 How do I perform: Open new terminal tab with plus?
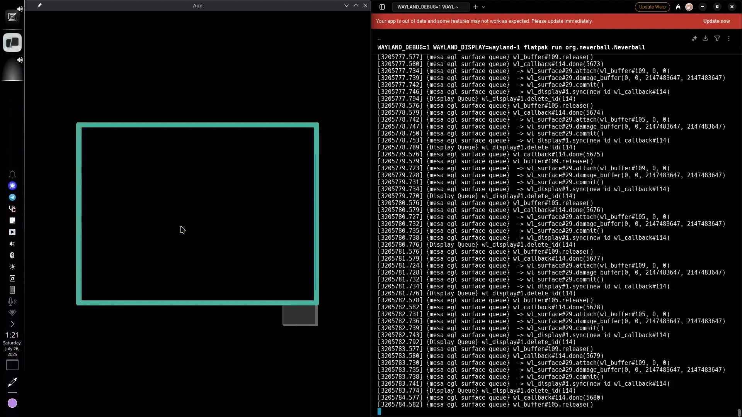[x=475, y=7]
